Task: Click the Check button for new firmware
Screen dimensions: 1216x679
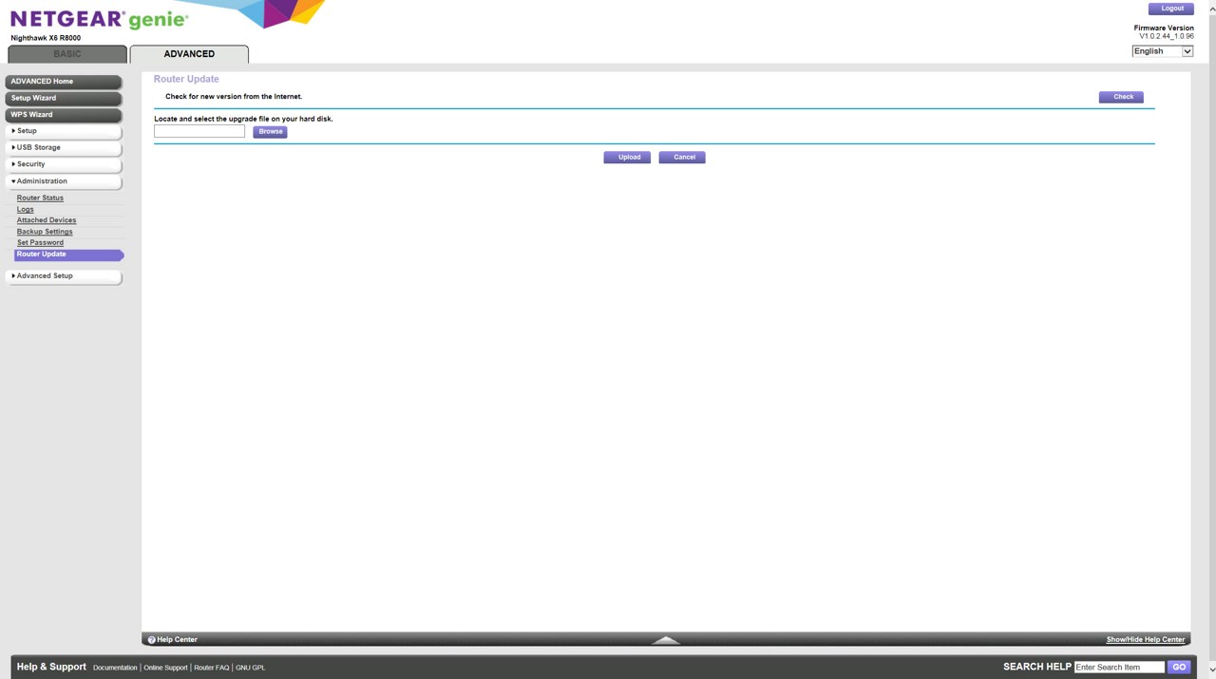Action: click(x=1121, y=97)
